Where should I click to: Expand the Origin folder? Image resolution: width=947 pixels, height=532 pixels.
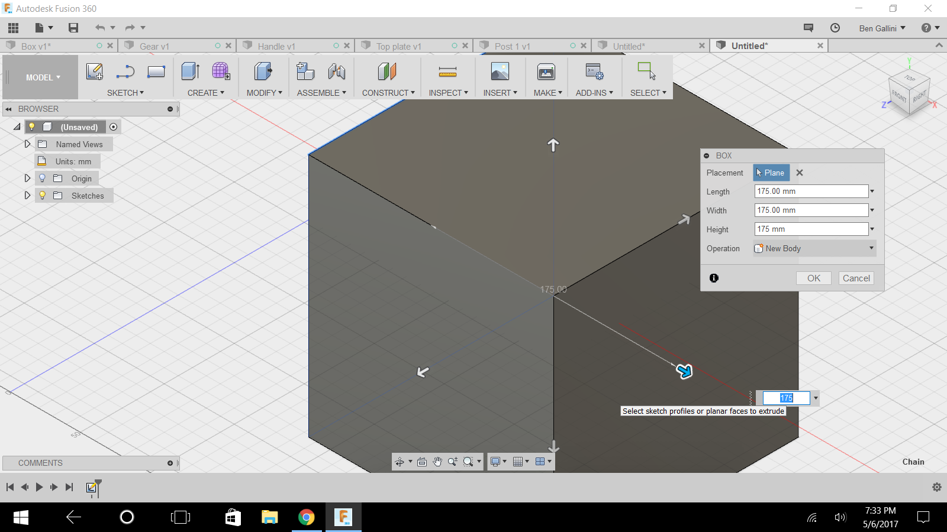tap(27, 178)
